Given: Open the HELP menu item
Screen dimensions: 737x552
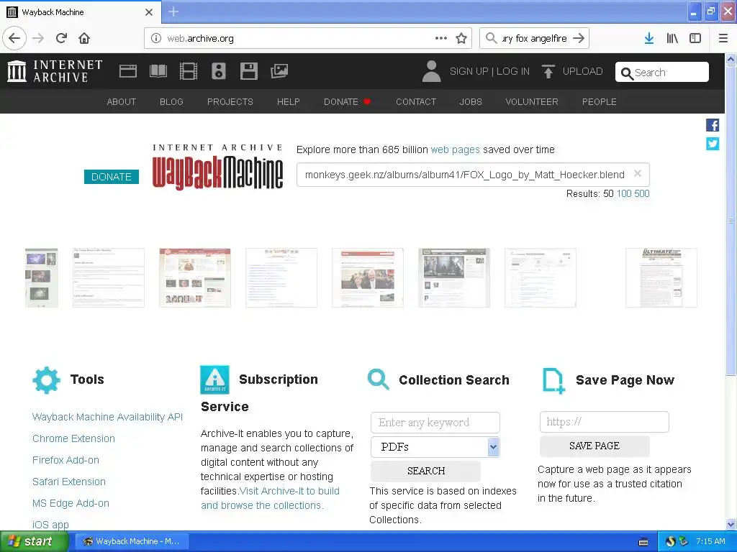Looking at the screenshot, I should pyautogui.click(x=288, y=102).
